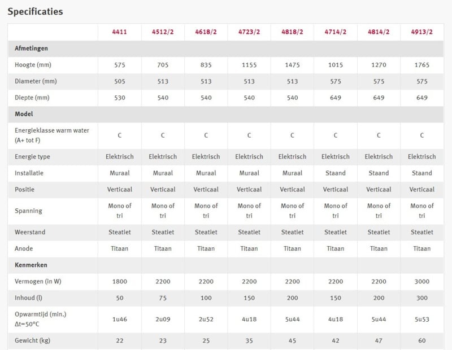This screenshot has width=452, height=350.
Task: Open the 4411 model link
Action: 119,32
